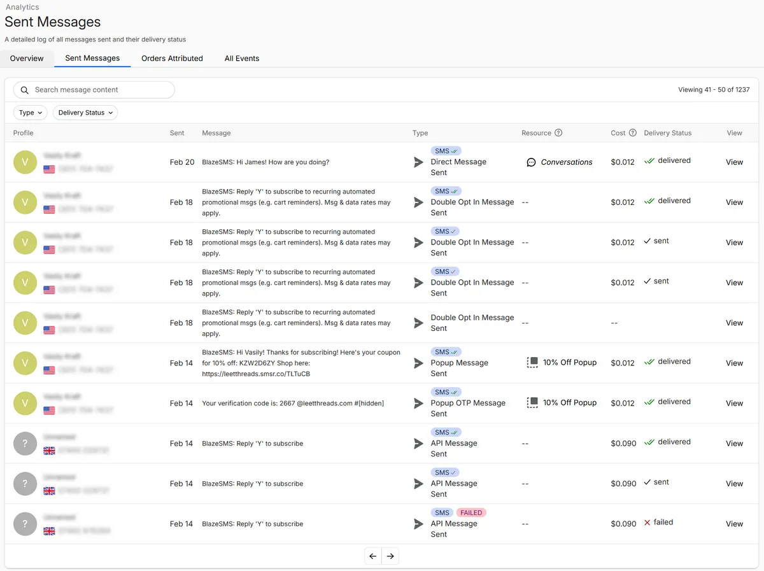Click the green double checkmark on the Feb 20 row
This screenshot has width=764, height=571.
point(649,160)
